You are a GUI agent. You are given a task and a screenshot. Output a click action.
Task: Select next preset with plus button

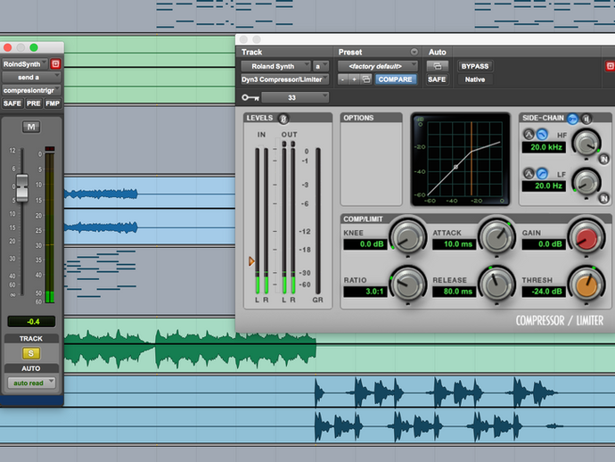click(354, 79)
